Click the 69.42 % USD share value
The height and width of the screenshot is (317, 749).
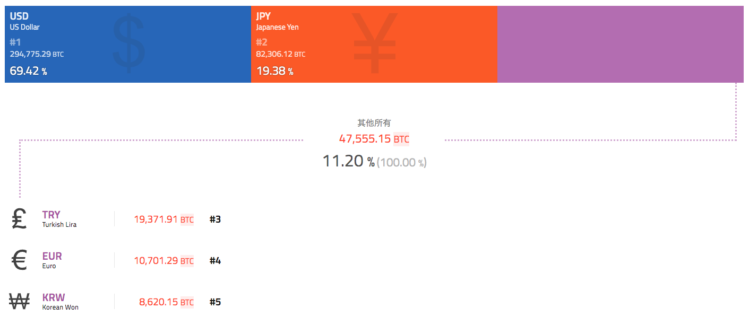pyautogui.click(x=29, y=71)
